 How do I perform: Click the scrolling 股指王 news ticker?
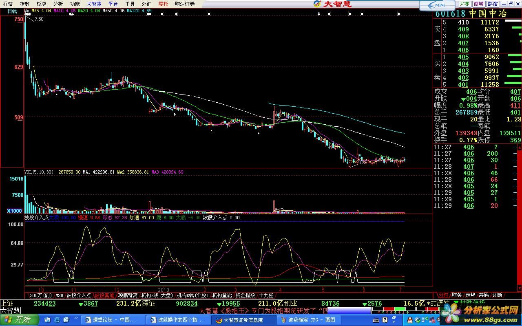[263, 311]
